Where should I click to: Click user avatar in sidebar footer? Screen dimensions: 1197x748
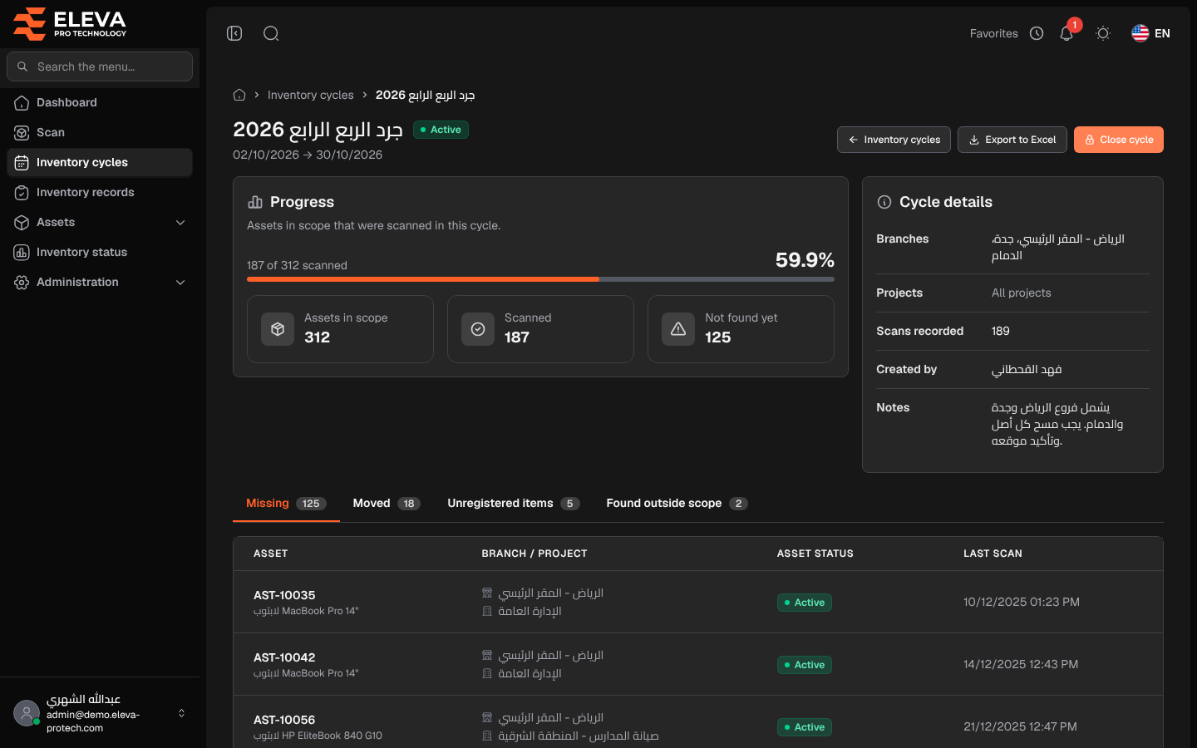pos(27,713)
